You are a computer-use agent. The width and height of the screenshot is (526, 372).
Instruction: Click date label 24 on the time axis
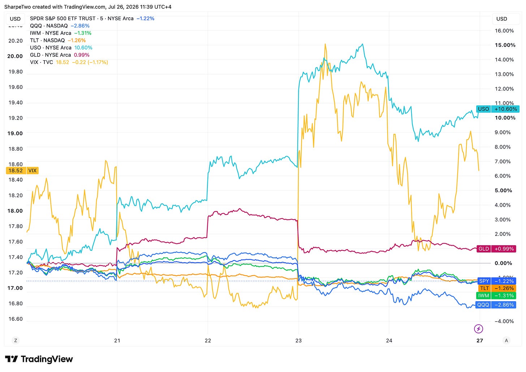coord(389,340)
